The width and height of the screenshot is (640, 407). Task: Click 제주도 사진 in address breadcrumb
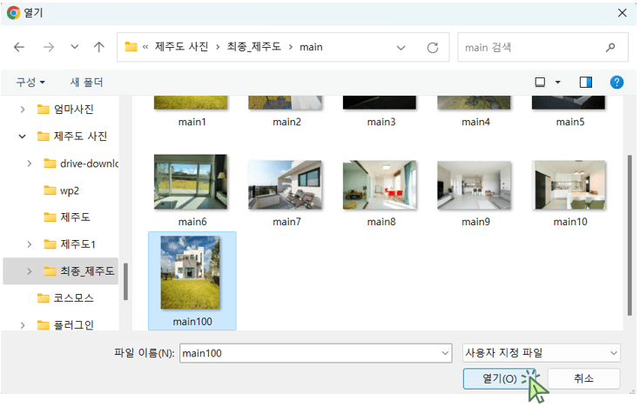pyautogui.click(x=181, y=47)
